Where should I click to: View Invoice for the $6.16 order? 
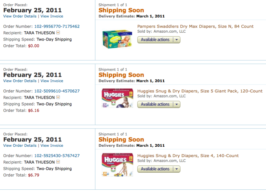(x=52, y=81)
